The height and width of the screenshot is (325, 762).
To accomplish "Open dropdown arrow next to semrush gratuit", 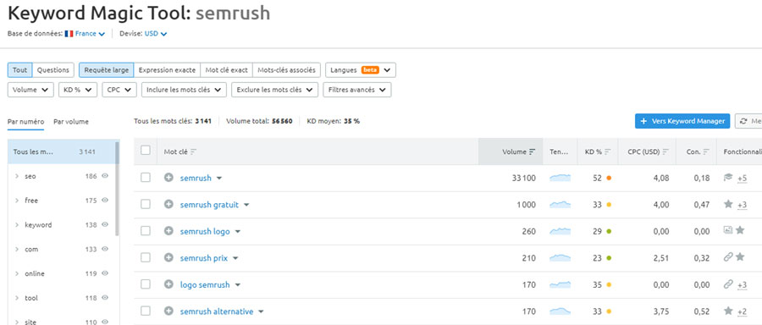I will [x=246, y=205].
